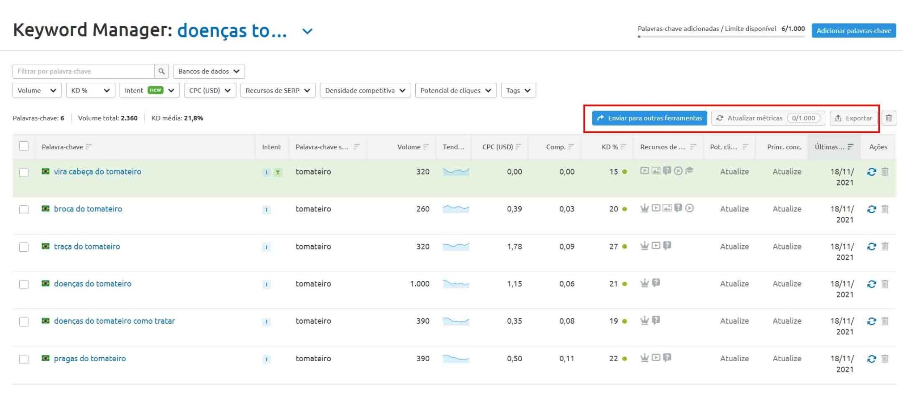Image resolution: width=903 pixels, height=406 pixels.
Task: Expand the Volume filter dropdown
Action: click(x=37, y=90)
